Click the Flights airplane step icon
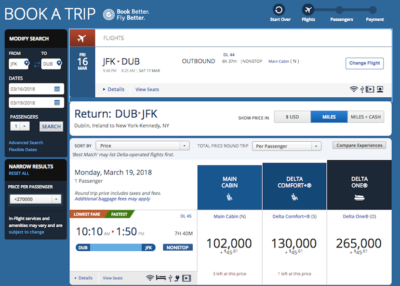 308,10
